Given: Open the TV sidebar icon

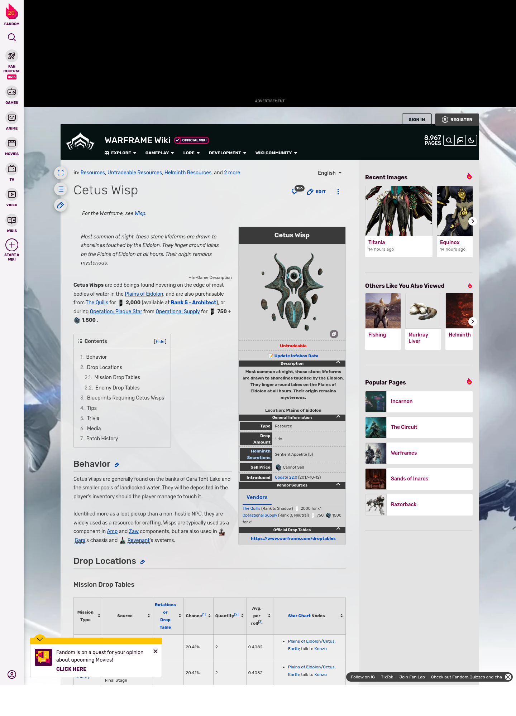Looking at the screenshot, I should pos(12,169).
